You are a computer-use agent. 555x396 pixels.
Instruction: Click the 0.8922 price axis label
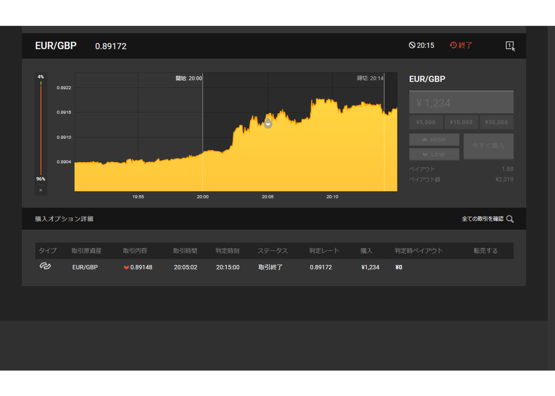(64, 87)
